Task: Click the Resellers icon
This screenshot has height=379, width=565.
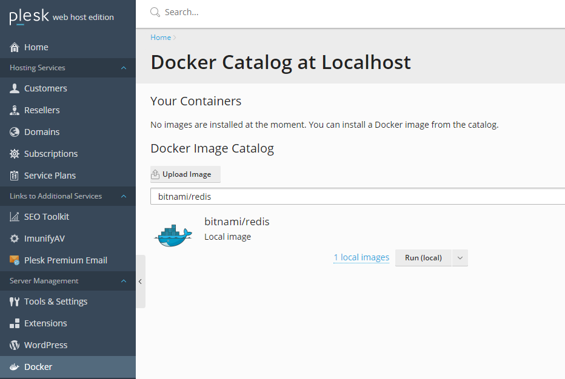Action: [x=15, y=110]
